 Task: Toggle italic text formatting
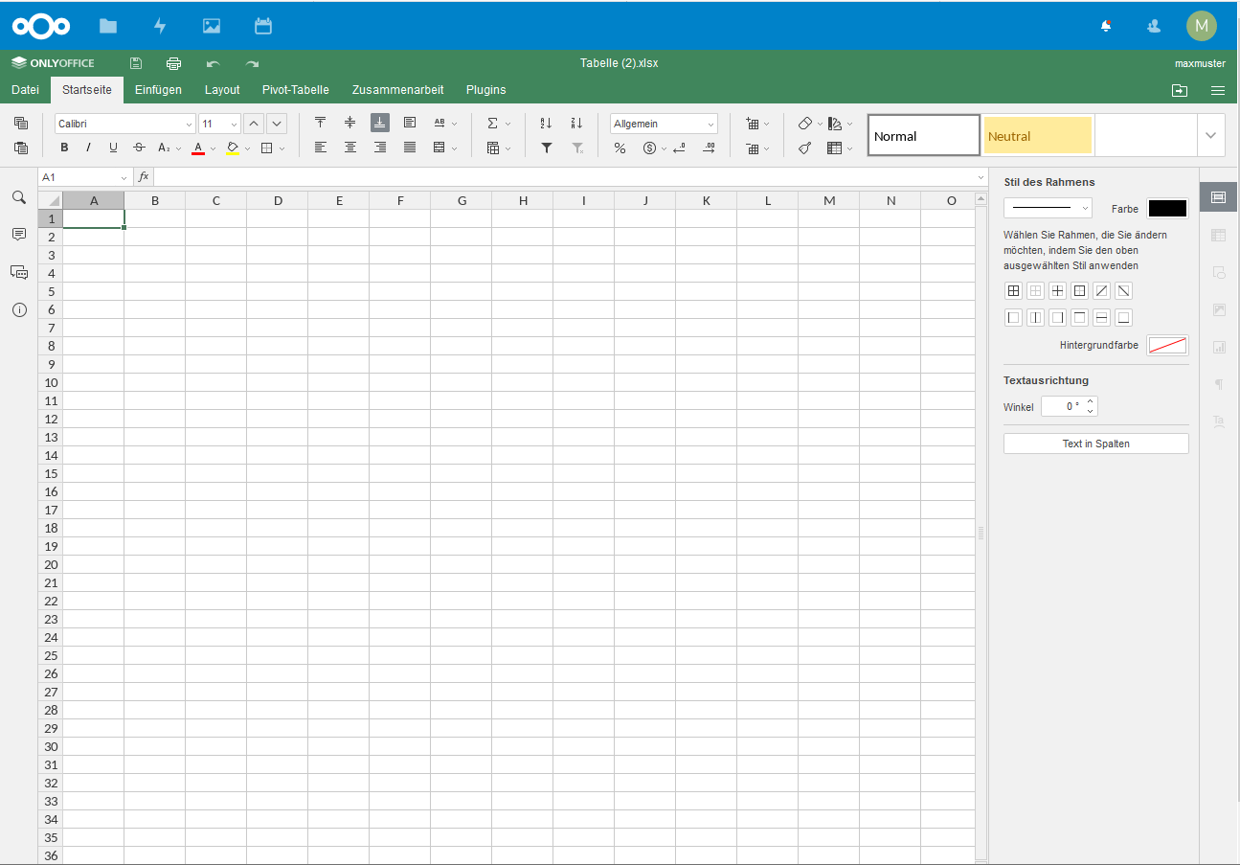pyautogui.click(x=89, y=148)
